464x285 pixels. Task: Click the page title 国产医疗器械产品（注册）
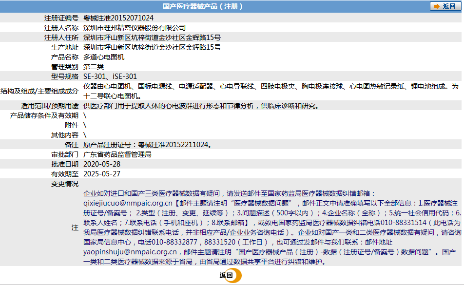click(x=203, y=6)
